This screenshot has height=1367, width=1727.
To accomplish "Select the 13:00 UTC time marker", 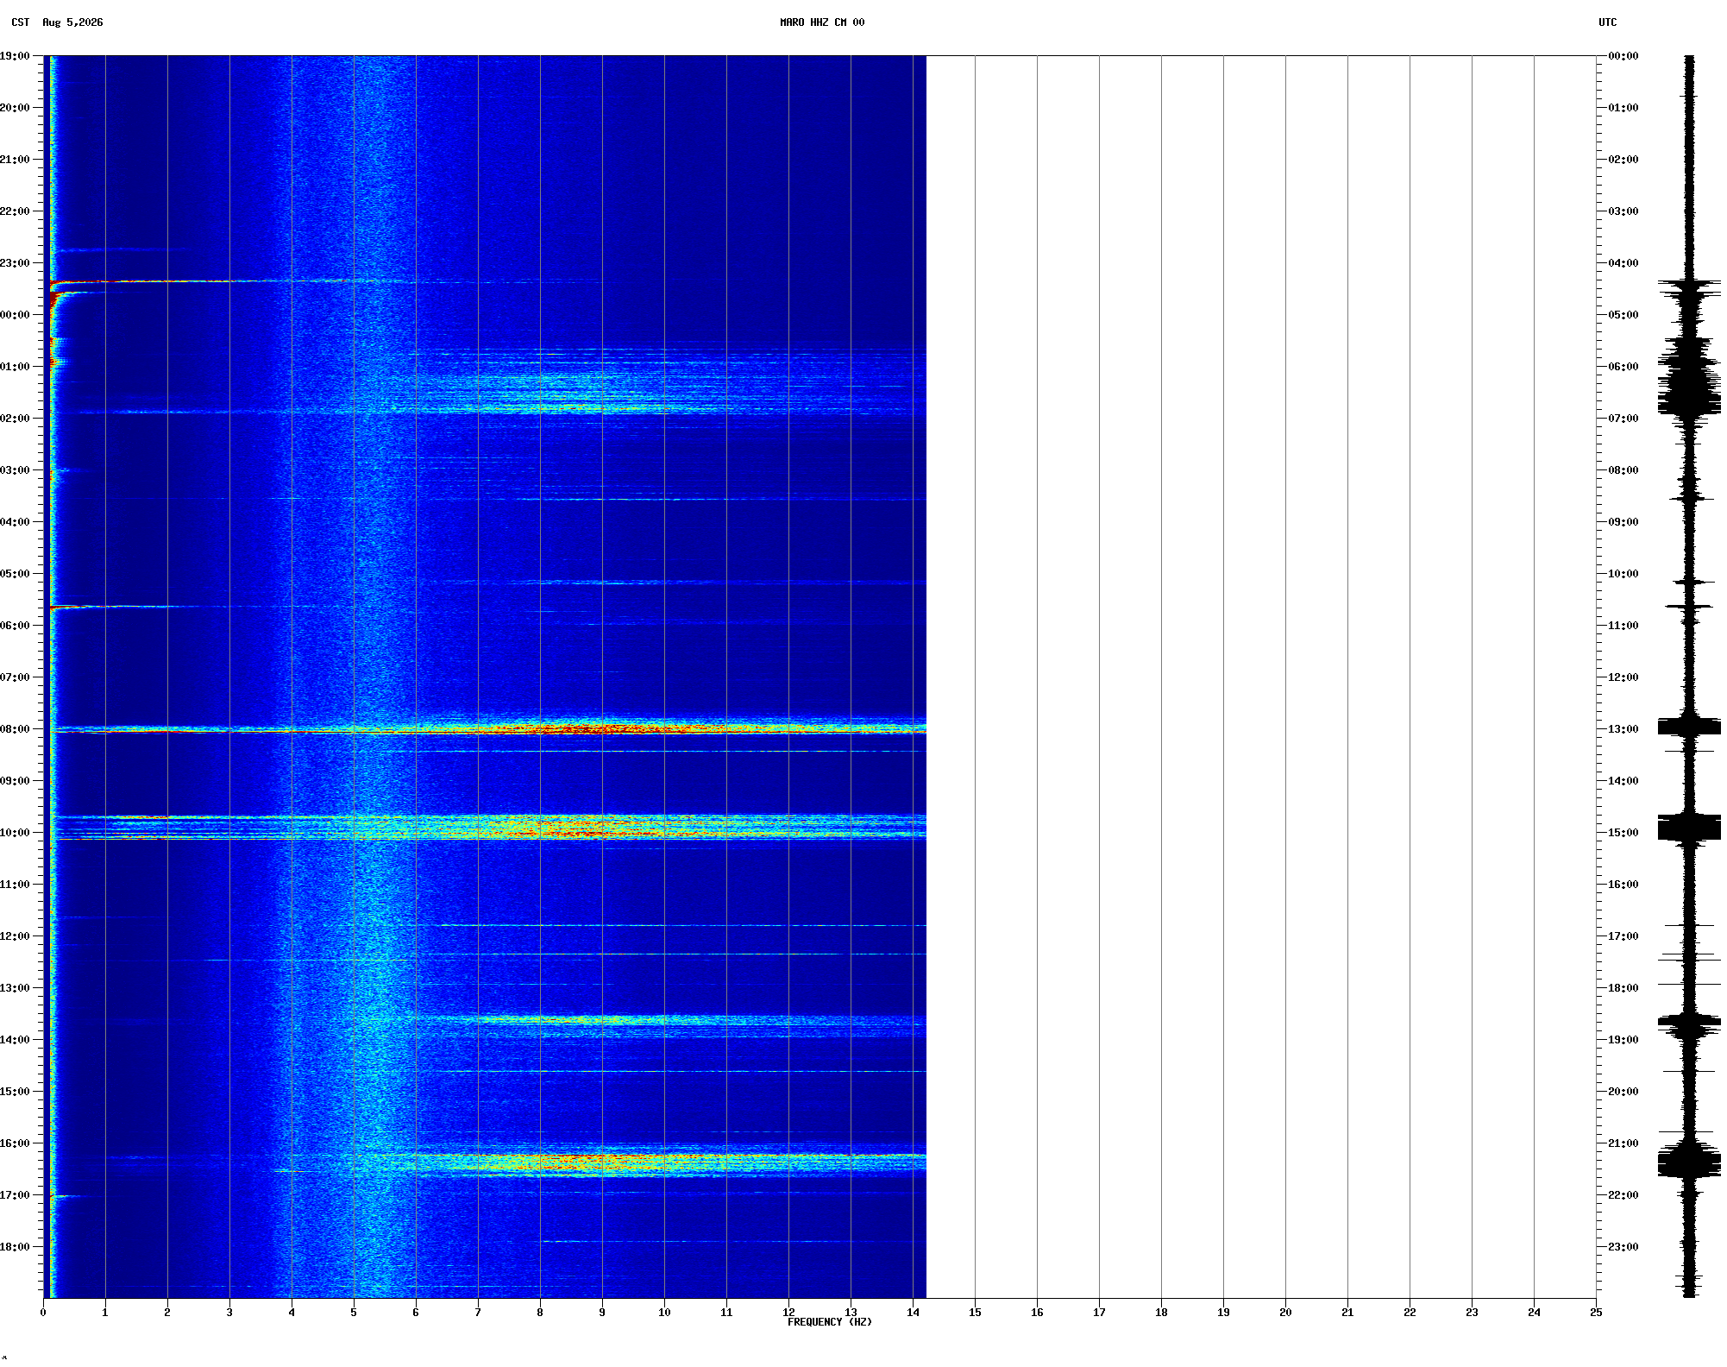I will (1623, 729).
